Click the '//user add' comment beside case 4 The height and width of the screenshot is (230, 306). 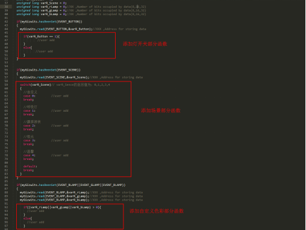(x=60, y=155)
